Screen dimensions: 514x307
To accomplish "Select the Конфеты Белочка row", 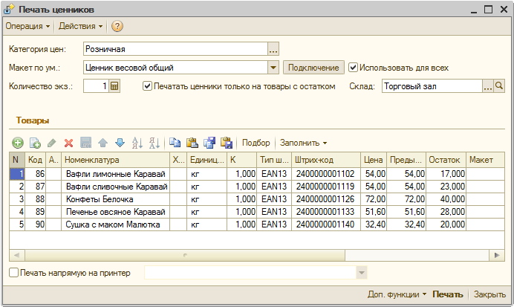I will (x=257, y=199).
